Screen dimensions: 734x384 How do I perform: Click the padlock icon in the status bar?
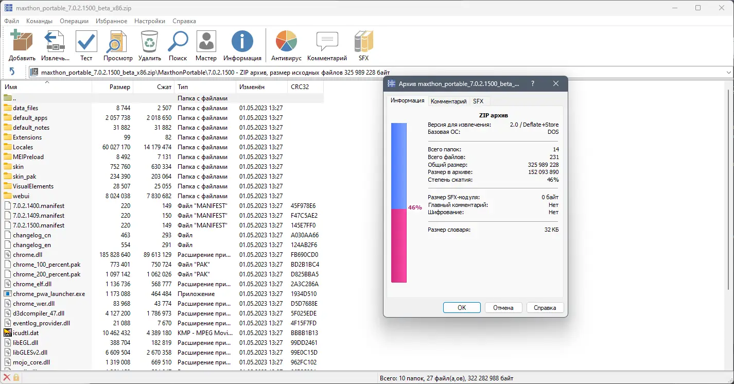(16, 378)
